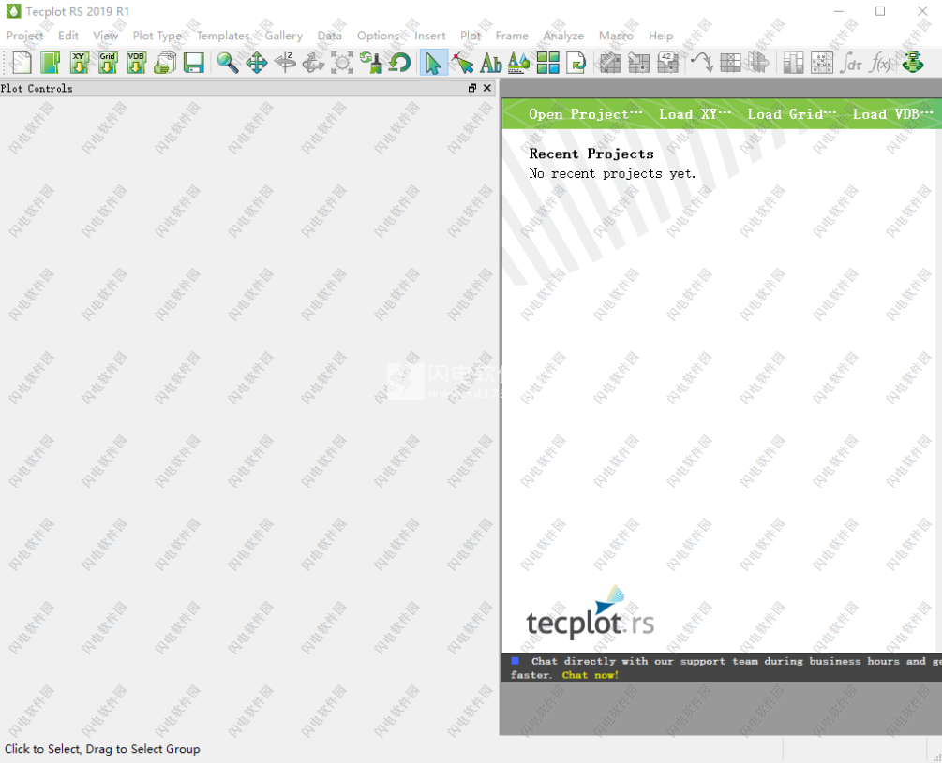The width and height of the screenshot is (942, 763).
Task: Click Load VDB on the welcome screen
Action: coord(892,114)
